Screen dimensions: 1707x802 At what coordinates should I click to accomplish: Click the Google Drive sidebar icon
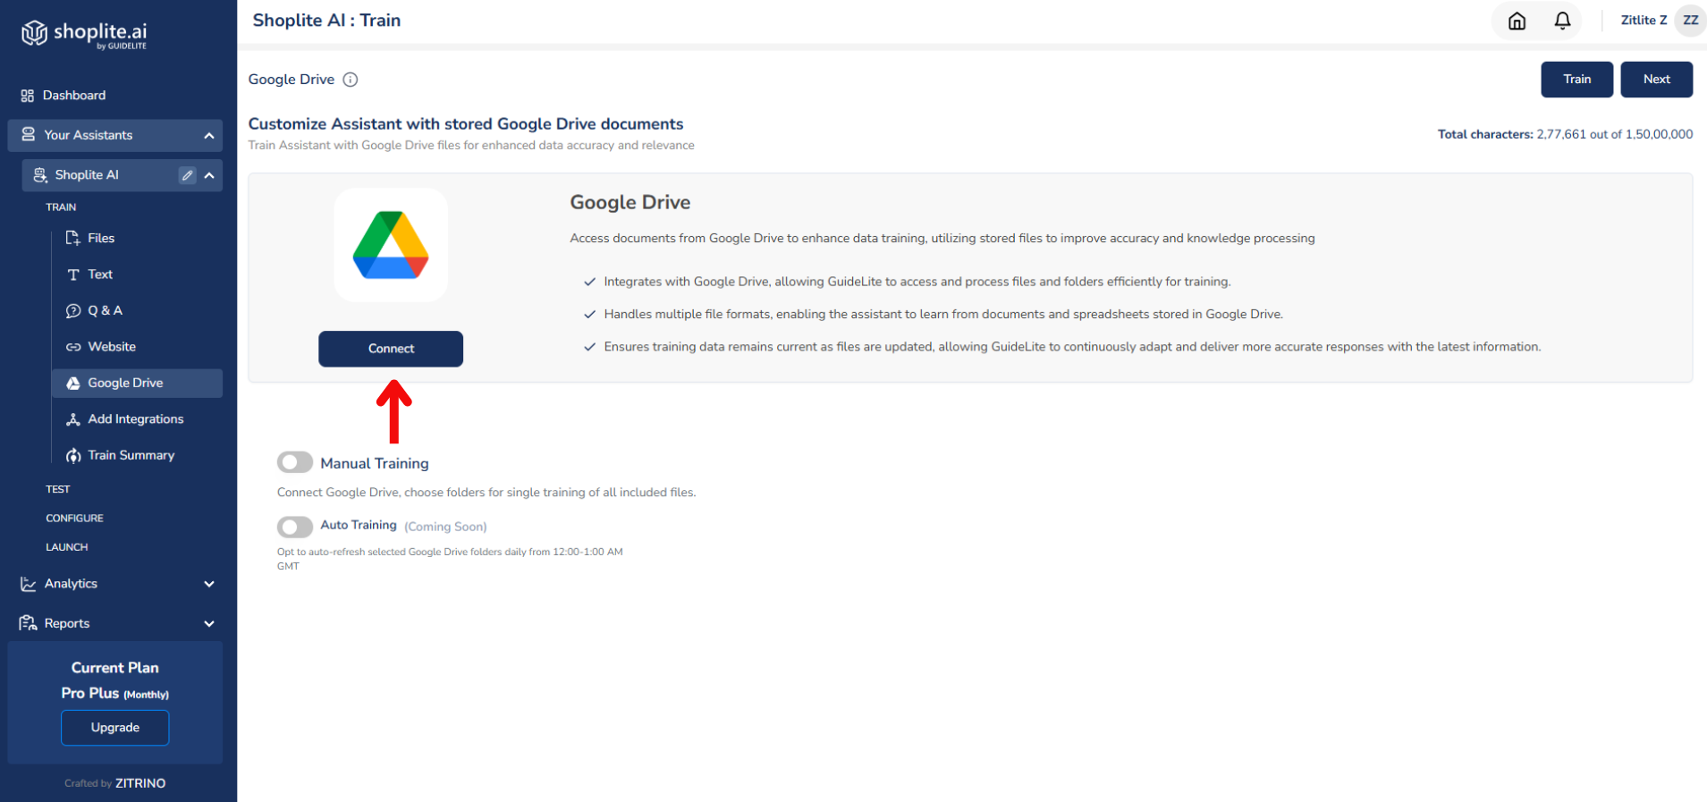73,383
